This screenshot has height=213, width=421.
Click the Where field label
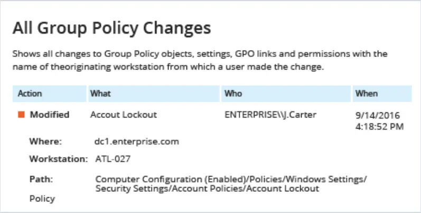[45, 141]
